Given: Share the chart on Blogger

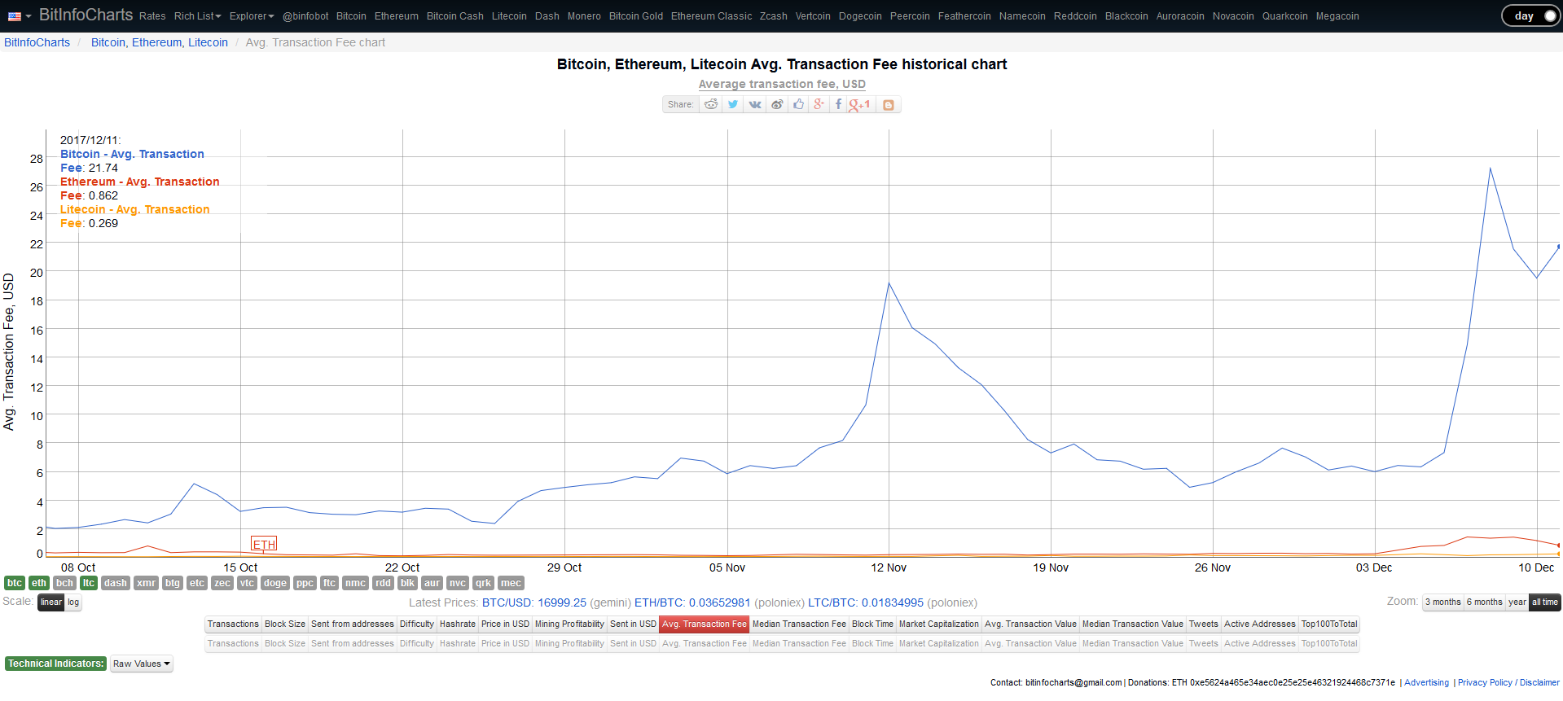Looking at the screenshot, I should (889, 104).
